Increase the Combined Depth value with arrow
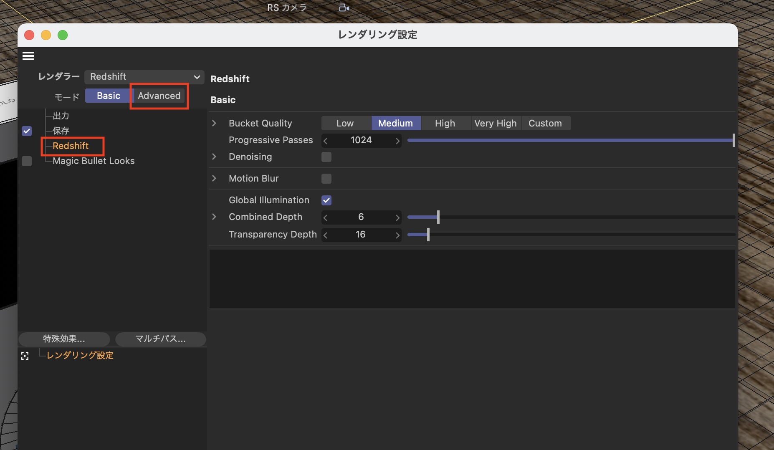This screenshot has height=450, width=774. (x=397, y=217)
